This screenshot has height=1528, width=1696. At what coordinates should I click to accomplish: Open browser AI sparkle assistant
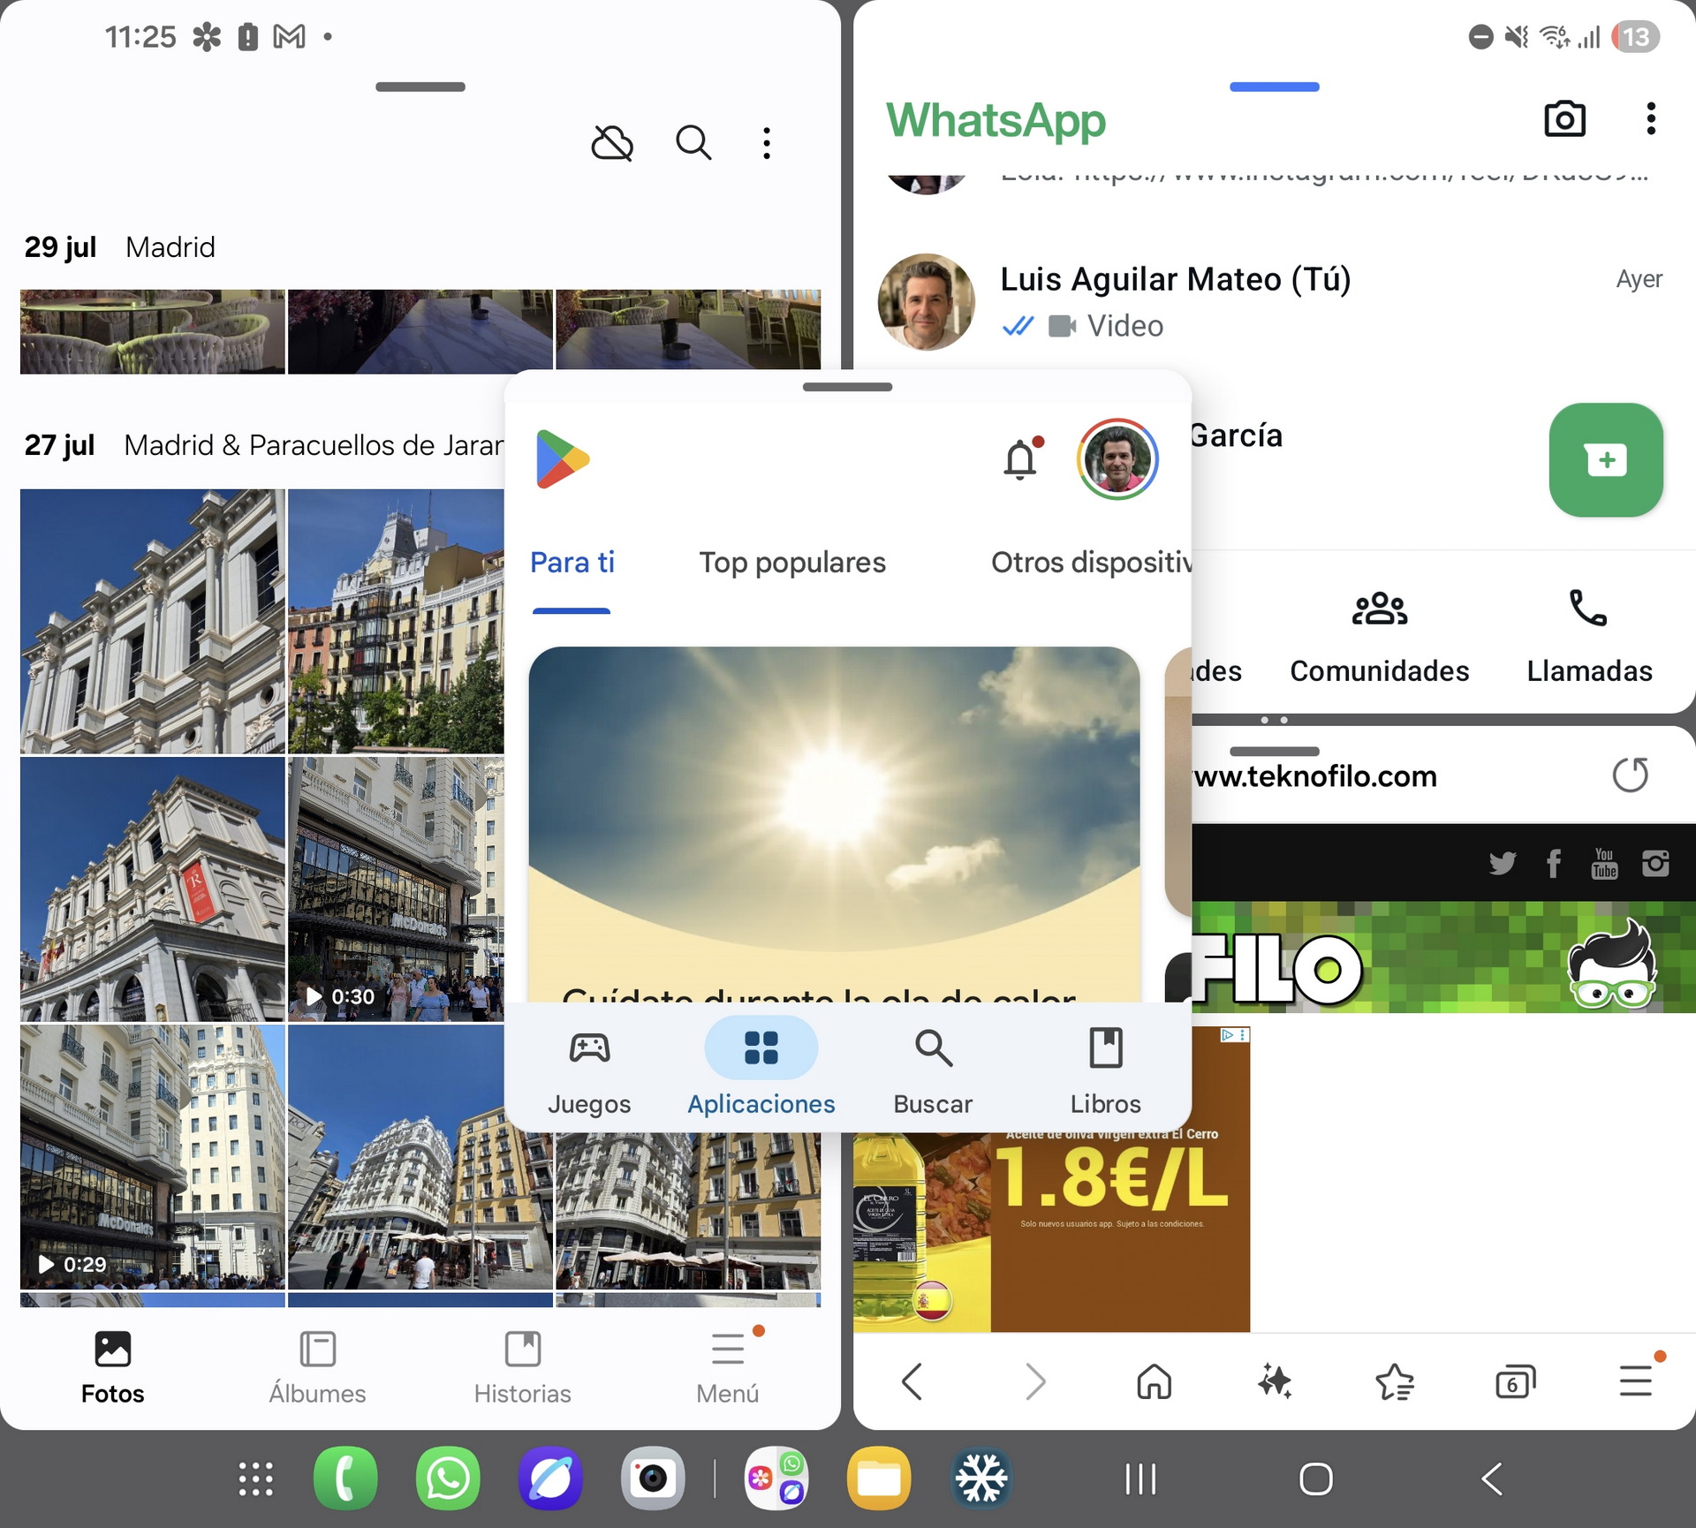pos(1275,1381)
